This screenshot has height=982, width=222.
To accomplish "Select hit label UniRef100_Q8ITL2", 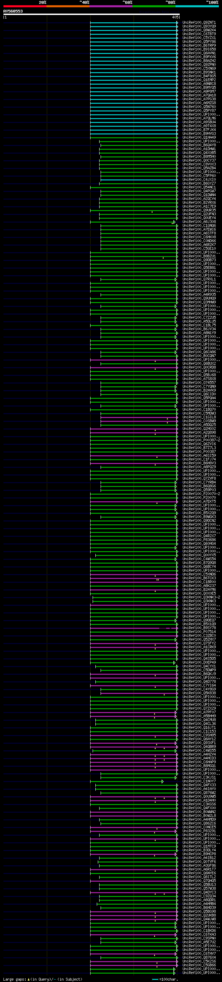I will click(199, 877).
